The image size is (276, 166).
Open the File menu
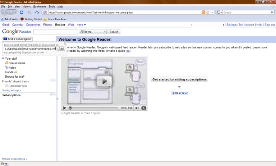[x=3, y=6]
